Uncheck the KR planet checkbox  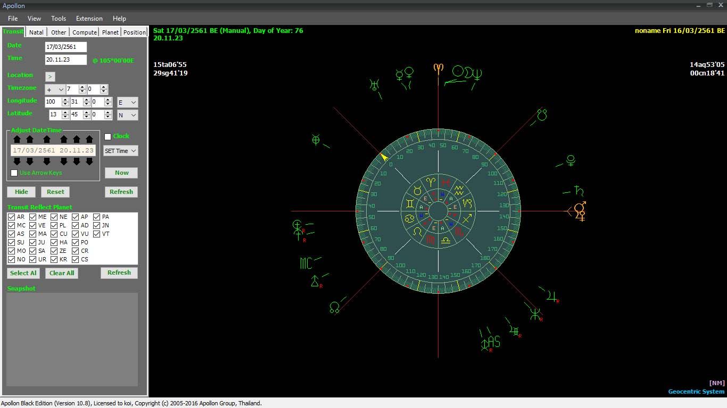pyautogui.click(x=54, y=259)
